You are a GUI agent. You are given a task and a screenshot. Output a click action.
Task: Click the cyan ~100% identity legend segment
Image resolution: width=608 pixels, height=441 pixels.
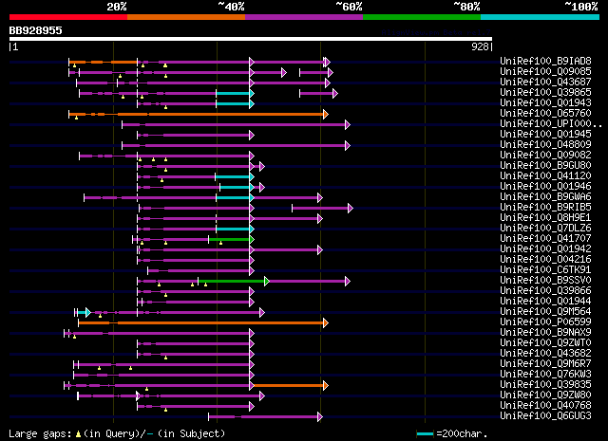541,17
